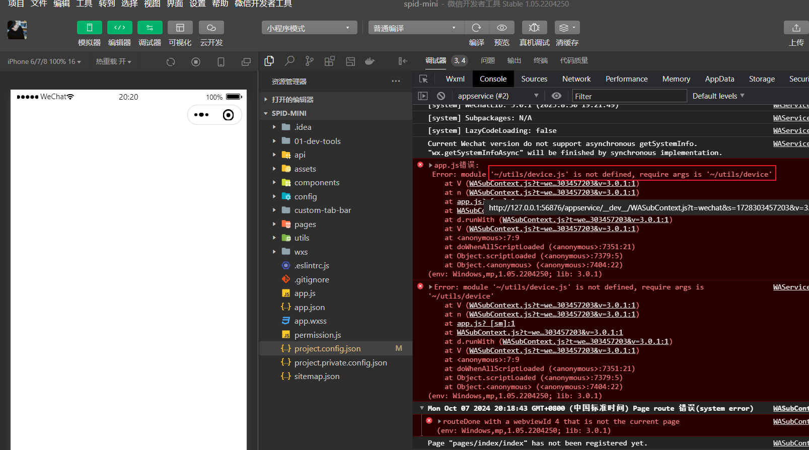The width and height of the screenshot is (809, 450).
Task: Collapse the sidebar panel icon
Action: pyautogui.click(x=403, y=61)
